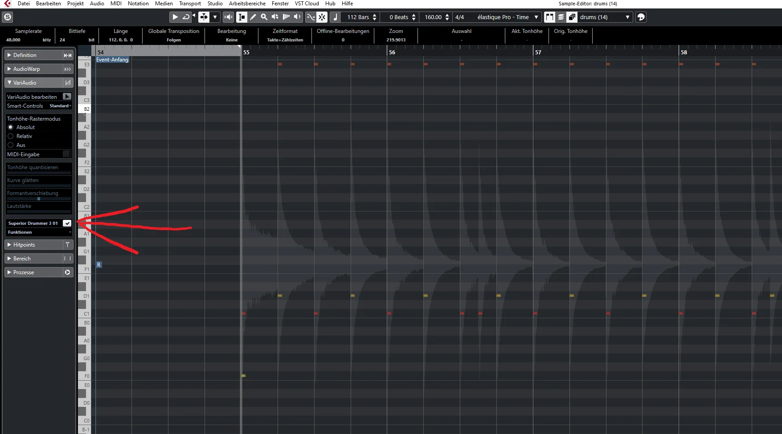Open the drums (14) event selector
The width and height of the screenshot is (782, 434).
coord(605,17)
